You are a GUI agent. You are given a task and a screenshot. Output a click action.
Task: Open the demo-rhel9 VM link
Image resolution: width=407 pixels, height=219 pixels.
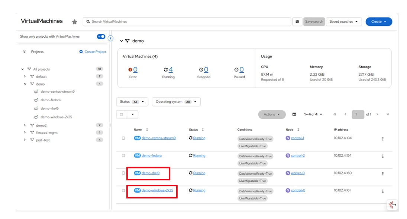pos(151,173)
